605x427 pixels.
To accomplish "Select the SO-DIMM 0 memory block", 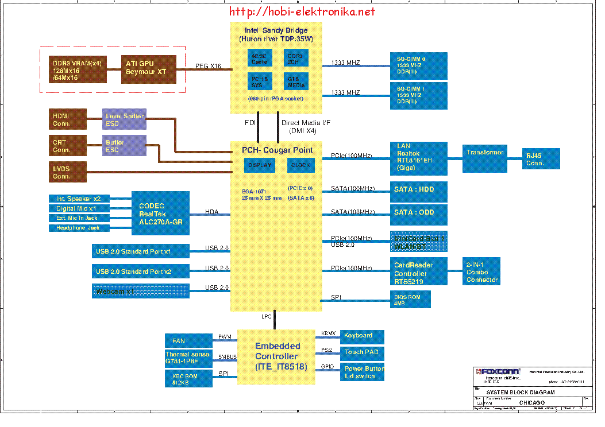I will (x=419, y=65).
